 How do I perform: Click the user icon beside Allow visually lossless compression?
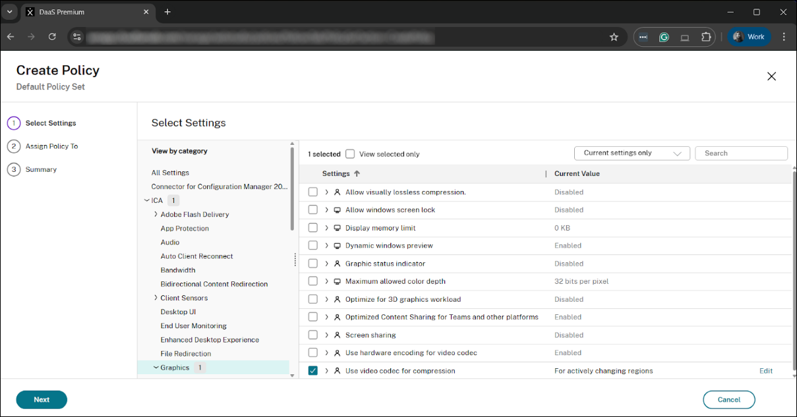[x=338, y=192]
